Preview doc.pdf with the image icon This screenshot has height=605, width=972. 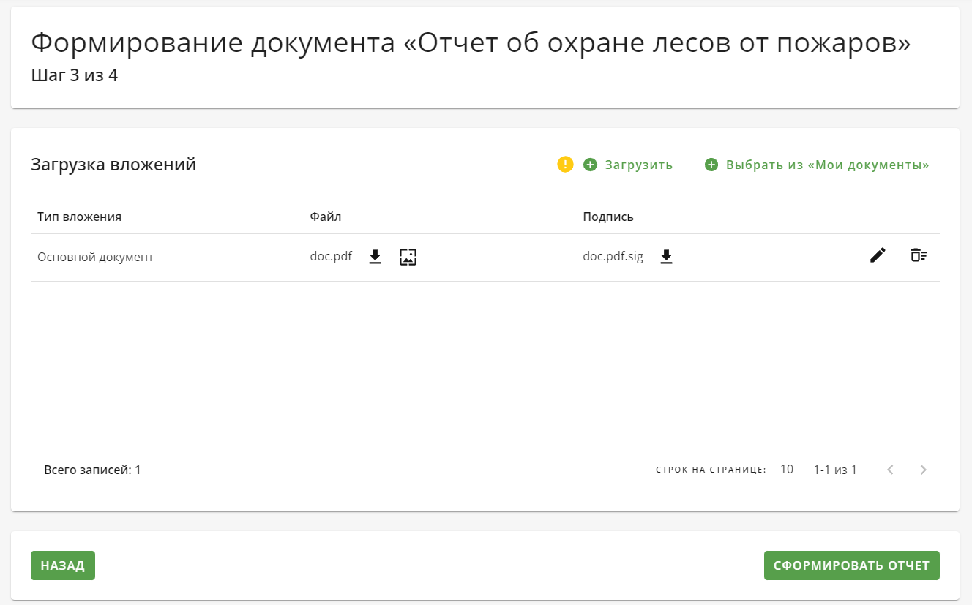[x=408, y=257]
